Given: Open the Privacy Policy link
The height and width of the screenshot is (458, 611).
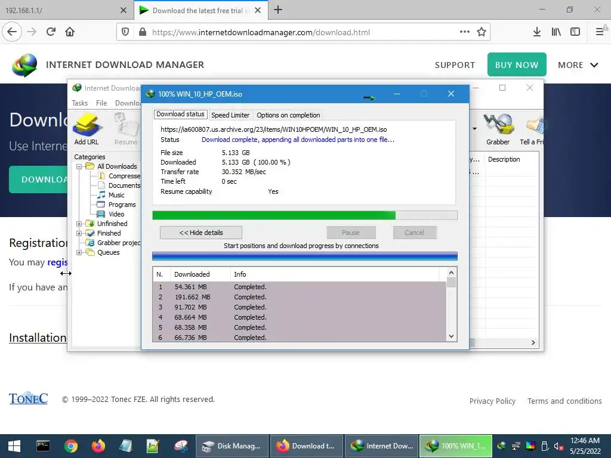Looking at the screenshot, I should point(492,401).
